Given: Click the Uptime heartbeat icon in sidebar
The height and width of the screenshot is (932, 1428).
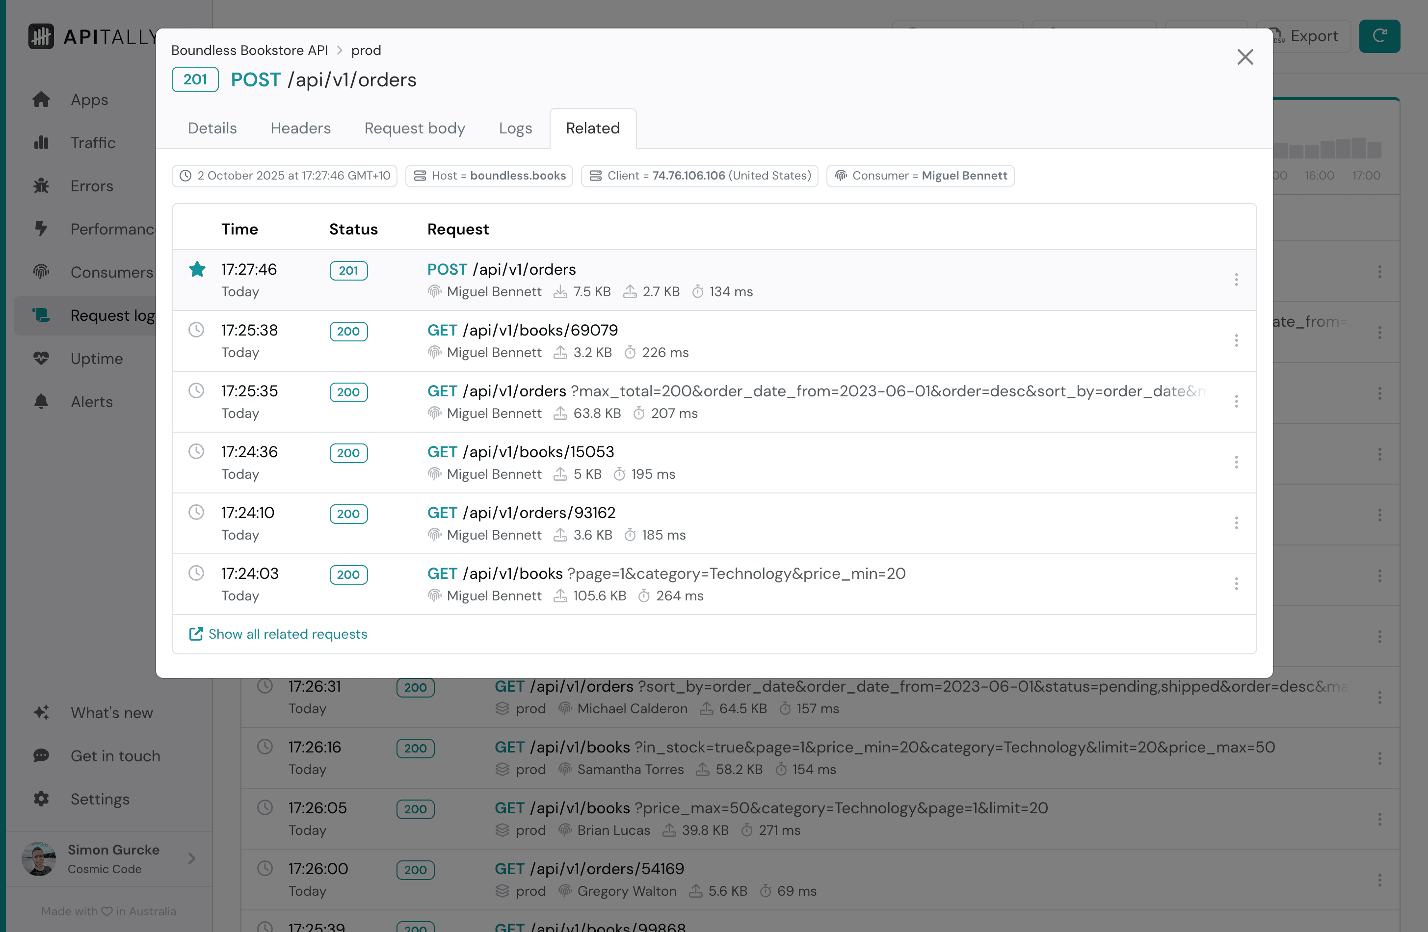Looking at the screenshot, I should (41, 359).
